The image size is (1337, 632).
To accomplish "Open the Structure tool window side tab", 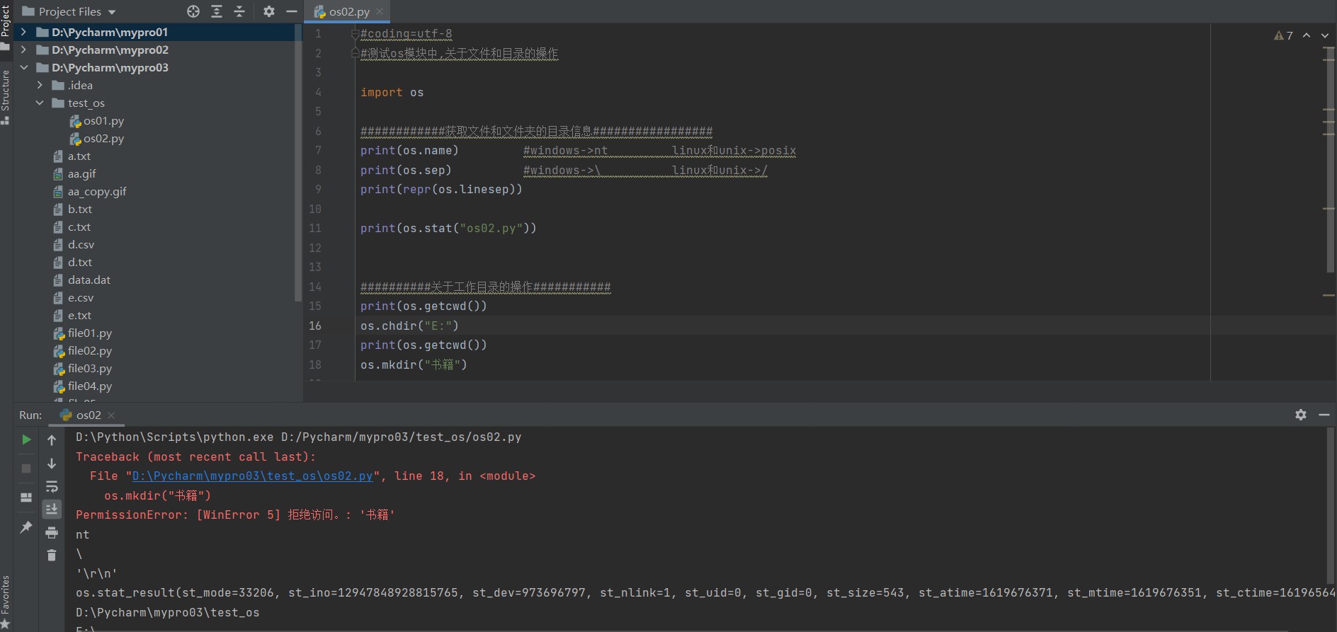I will pos(6,97).
